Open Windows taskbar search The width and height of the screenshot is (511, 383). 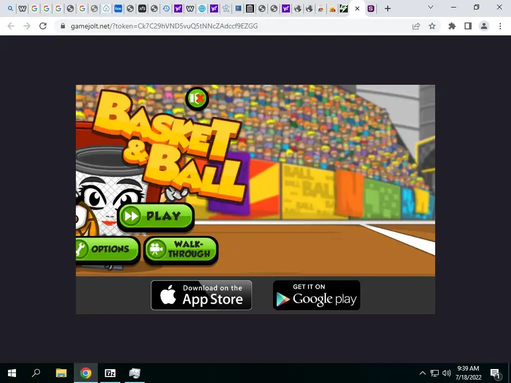point(36,373)
